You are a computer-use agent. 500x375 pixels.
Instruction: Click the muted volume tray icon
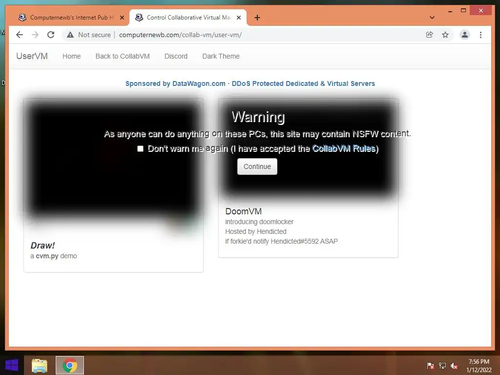454,366
